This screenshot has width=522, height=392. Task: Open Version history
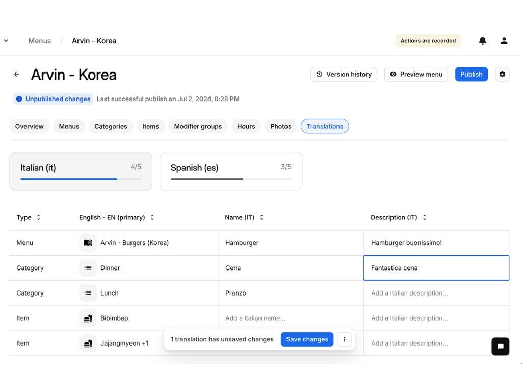[344, 75]
